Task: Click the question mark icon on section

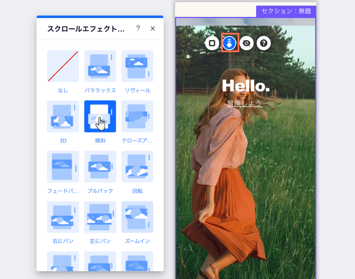Action: click(264, 43)
